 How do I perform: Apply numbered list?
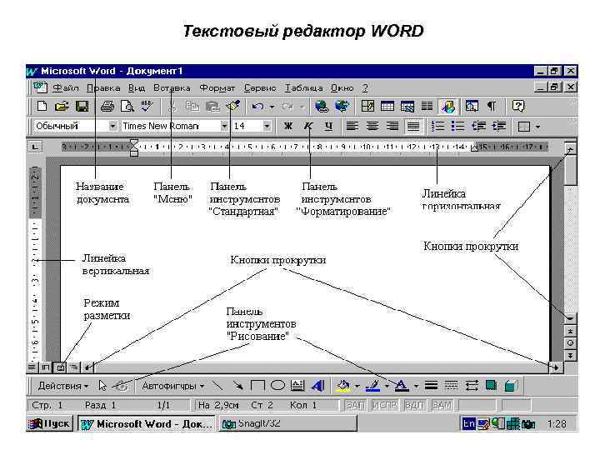click(x=437, y=126)
